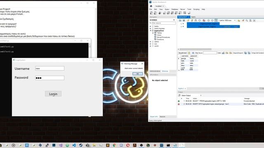Image resolution: width=264 pixels, height=148 pixels.
Task: Open Limit to 1000 rows dropdown
Action: (227, 20)
